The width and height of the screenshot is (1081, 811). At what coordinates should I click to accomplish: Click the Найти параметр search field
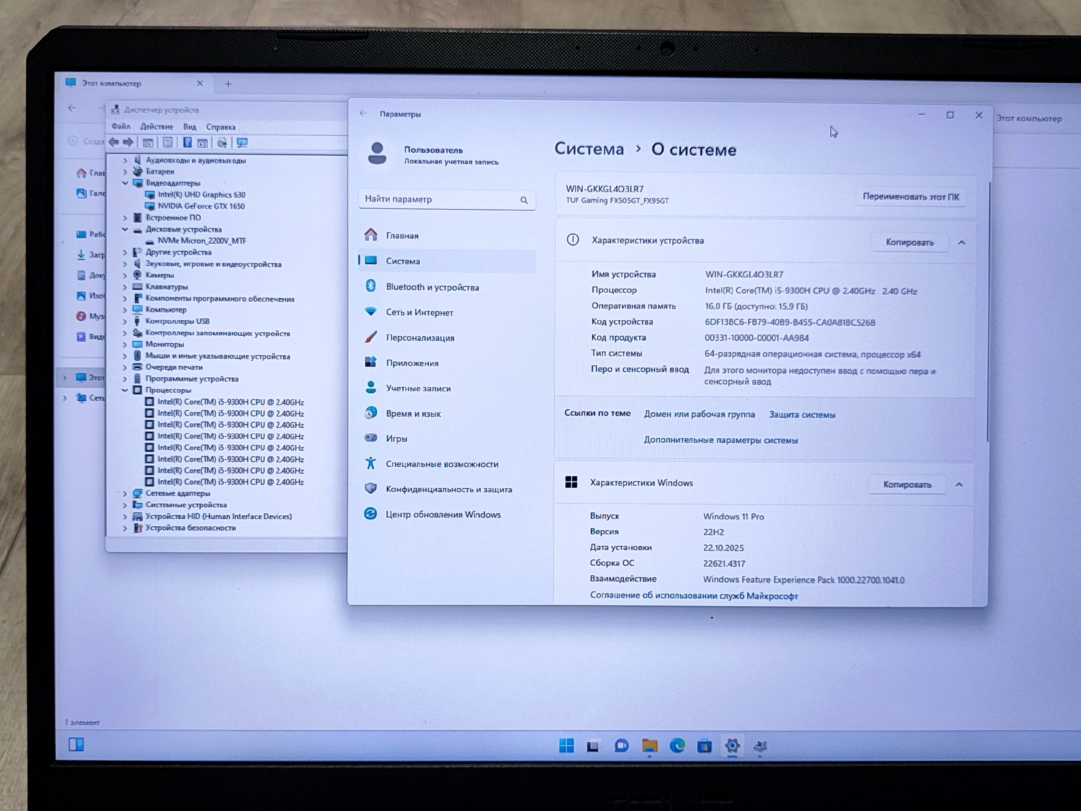[440, 199]
